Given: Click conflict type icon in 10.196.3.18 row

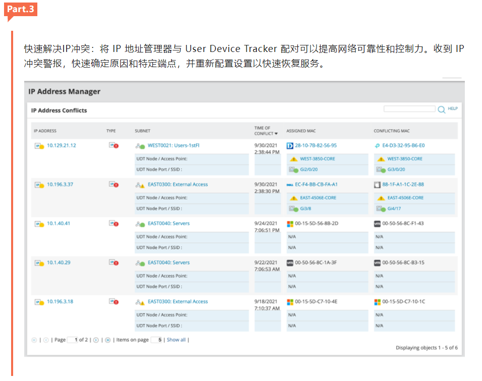Looking at the screenshot, I should [x=114, y=301].
